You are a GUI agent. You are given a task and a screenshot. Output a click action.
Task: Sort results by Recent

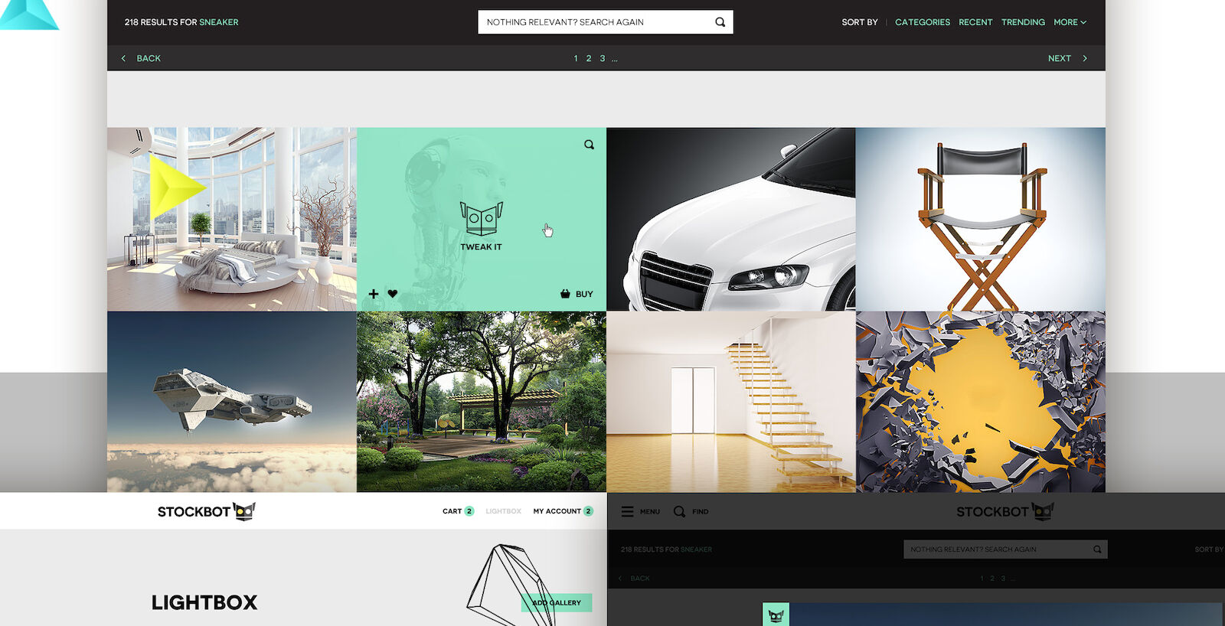975,22
